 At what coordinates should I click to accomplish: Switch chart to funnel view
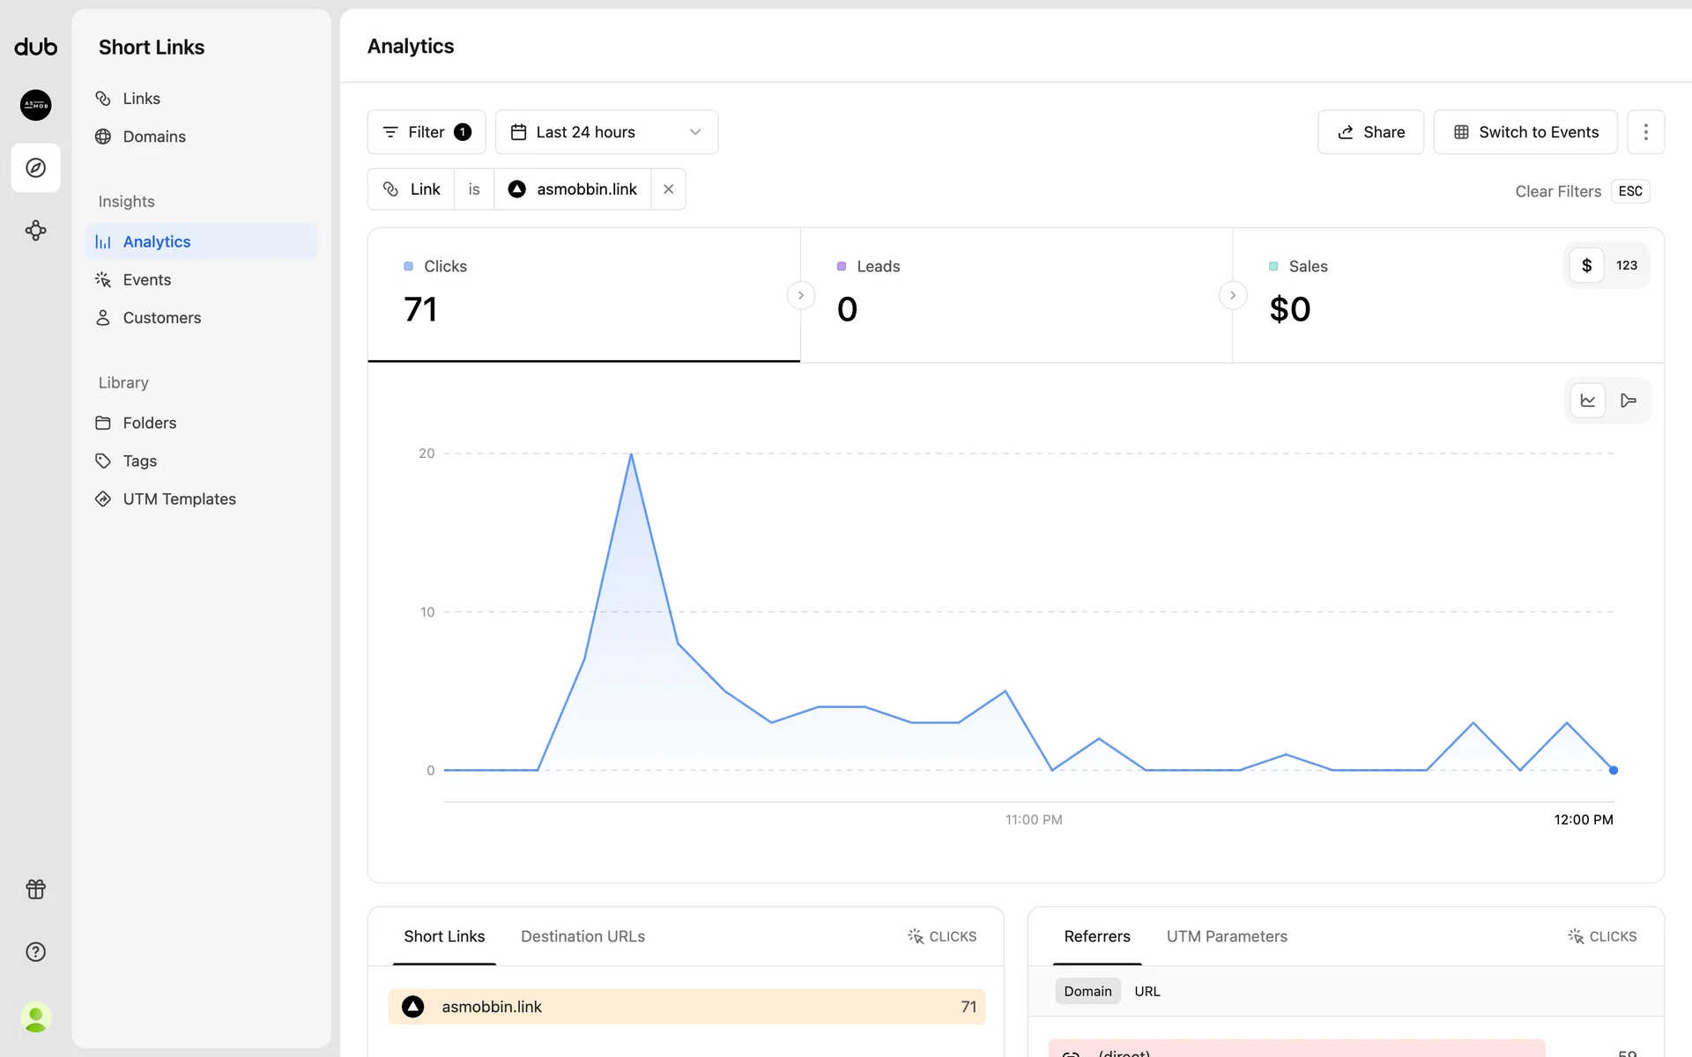click(1628, 401)
